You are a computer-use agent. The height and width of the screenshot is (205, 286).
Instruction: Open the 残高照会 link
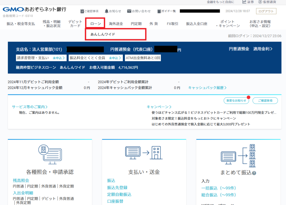pos(21,180)
